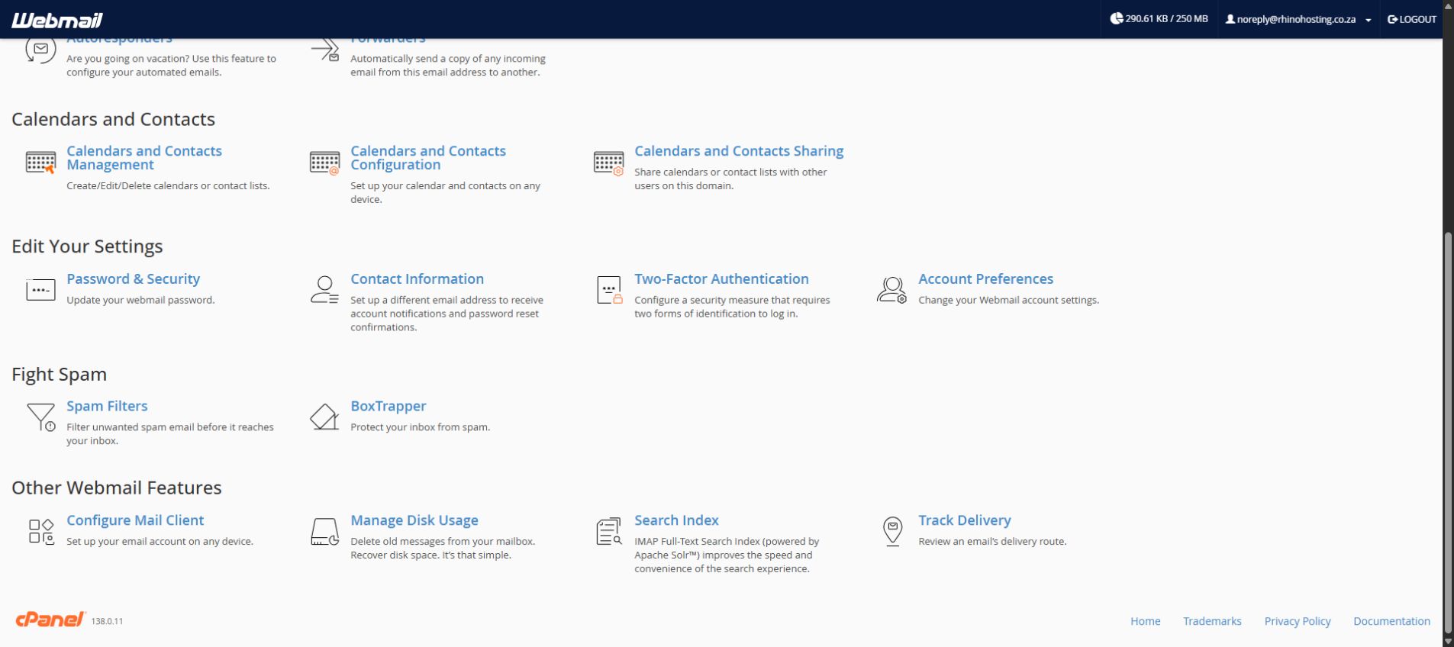Image resolution: width=1454 pixels, height=647 pixels.
Task: Open the Spam Filters link
Action: point(107,407)
